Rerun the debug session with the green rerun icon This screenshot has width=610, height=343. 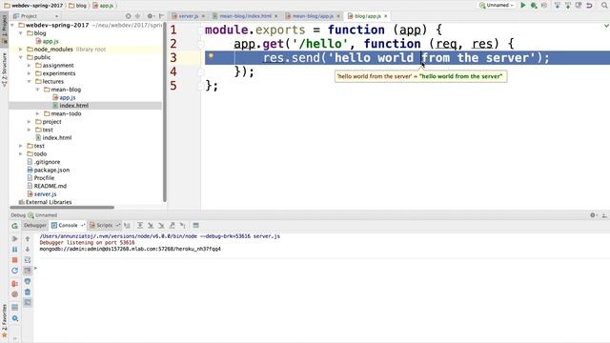coord(15,226)
